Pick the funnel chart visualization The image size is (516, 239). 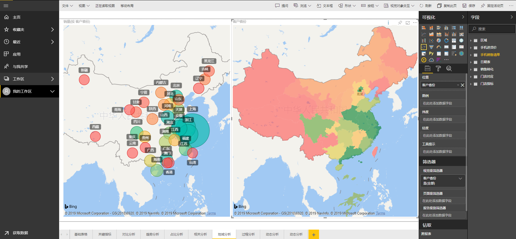[431, 47]
